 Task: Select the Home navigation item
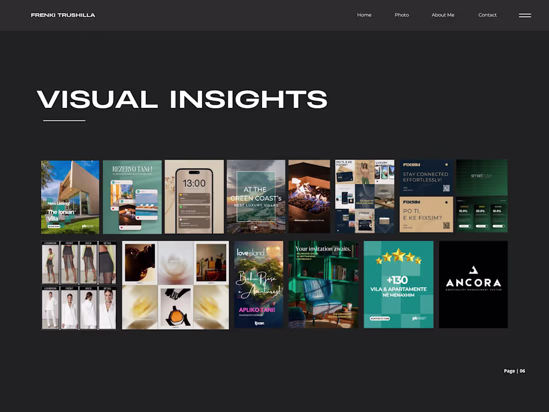[364, 15]
